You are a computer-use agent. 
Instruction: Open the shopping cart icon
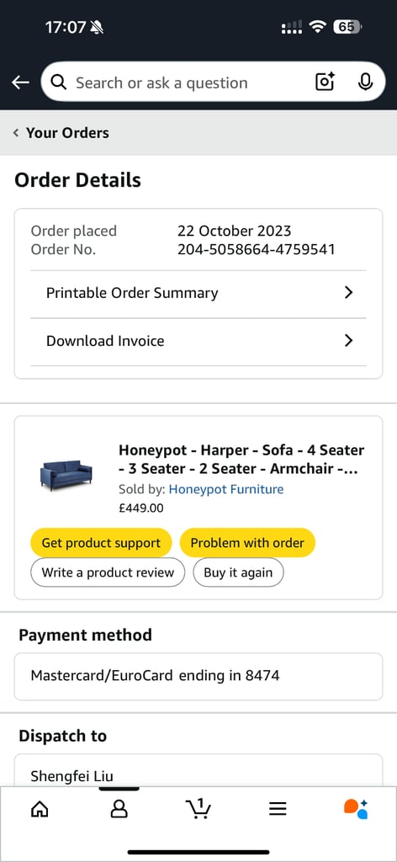198,808
